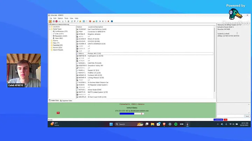252x141 pixels.
Task: Open Spotify from the taskbar
Action: click(176, 124)
